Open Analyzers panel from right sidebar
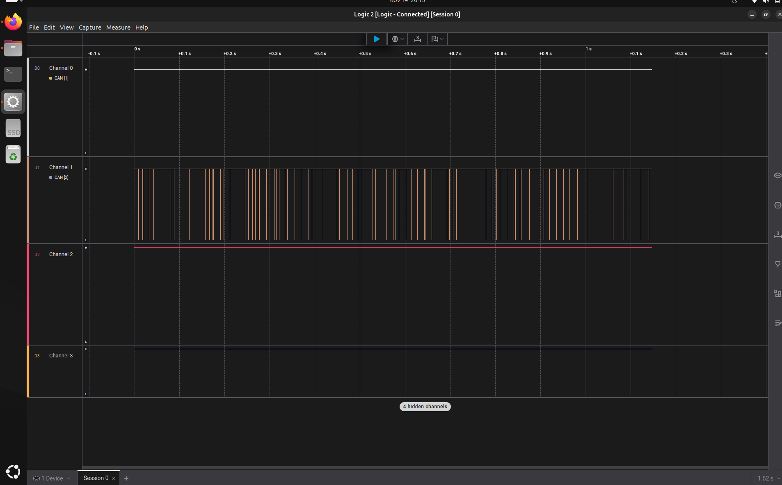Image resolution: width=782 pixels, height=485 pixels. (x=777, y=205)
